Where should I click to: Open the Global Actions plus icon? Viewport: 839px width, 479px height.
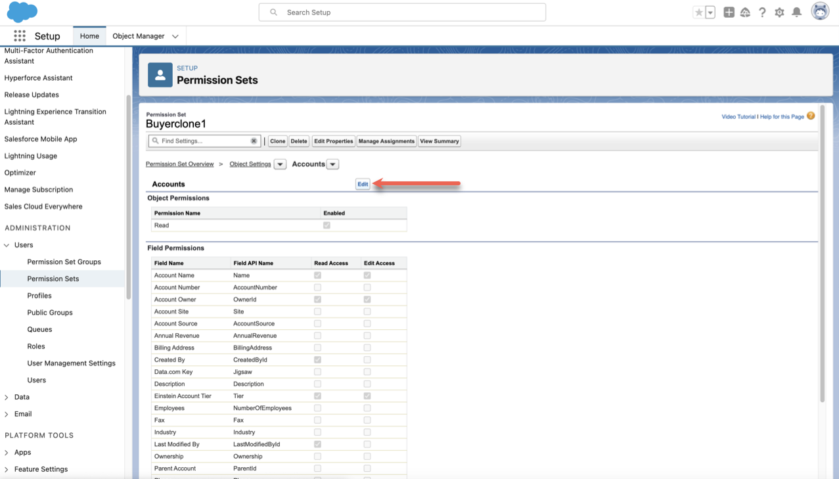pos(729,12)
